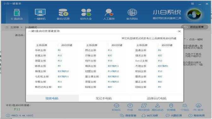Select the 铭瑄主板 row label
This screenshot has width=212, height=119.
click(x=91, y=87)
